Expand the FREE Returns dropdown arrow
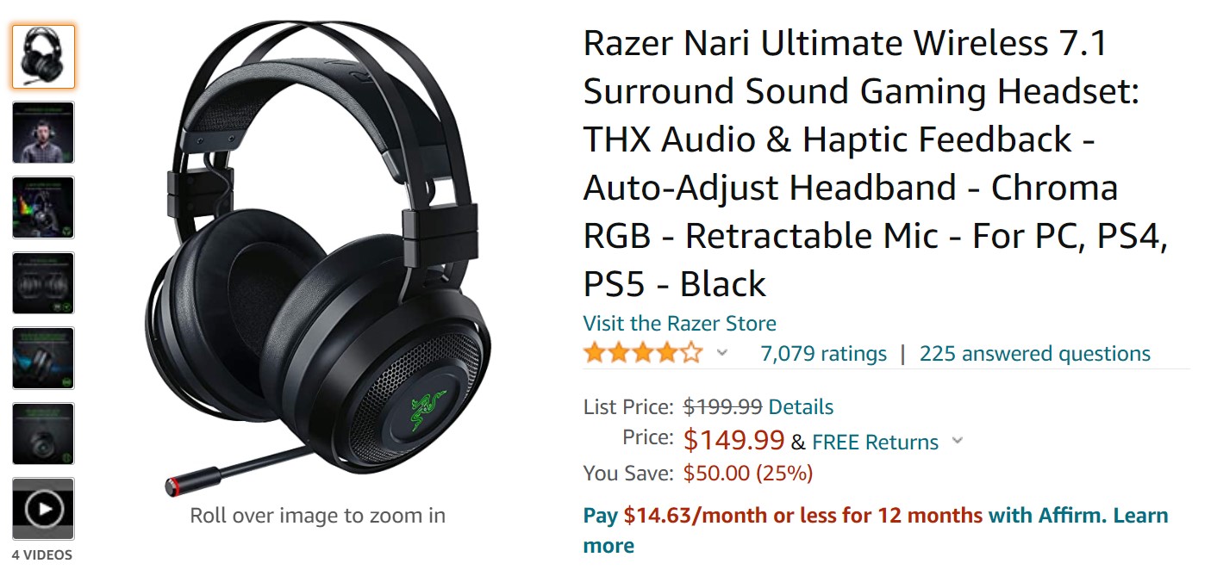The height and width of the screenshot is (582, 1217). 957,442
